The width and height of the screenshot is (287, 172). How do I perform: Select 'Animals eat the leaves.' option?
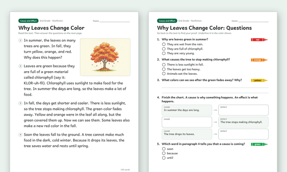click(x=164, y=74)
